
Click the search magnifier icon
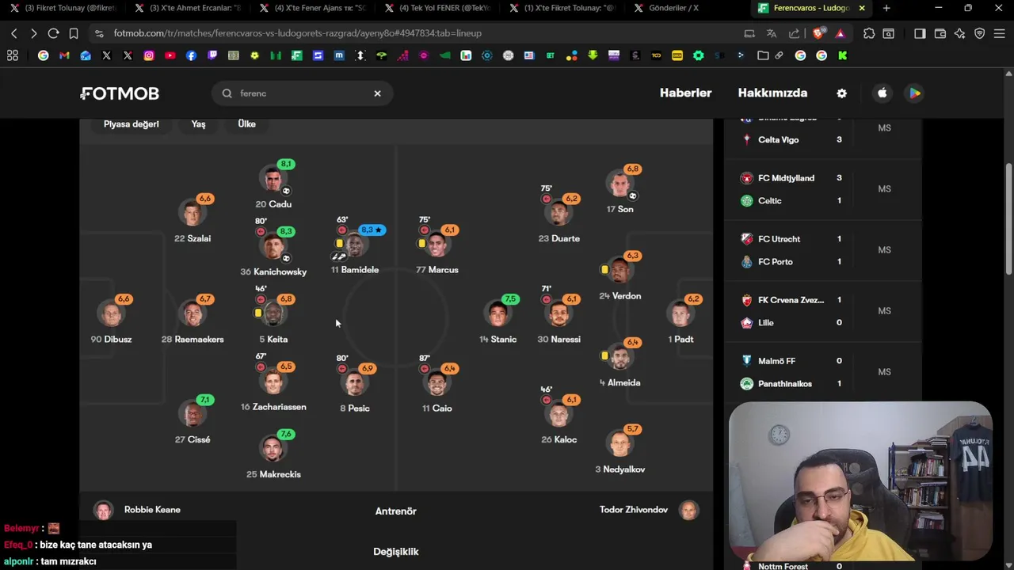coord(227,93)
